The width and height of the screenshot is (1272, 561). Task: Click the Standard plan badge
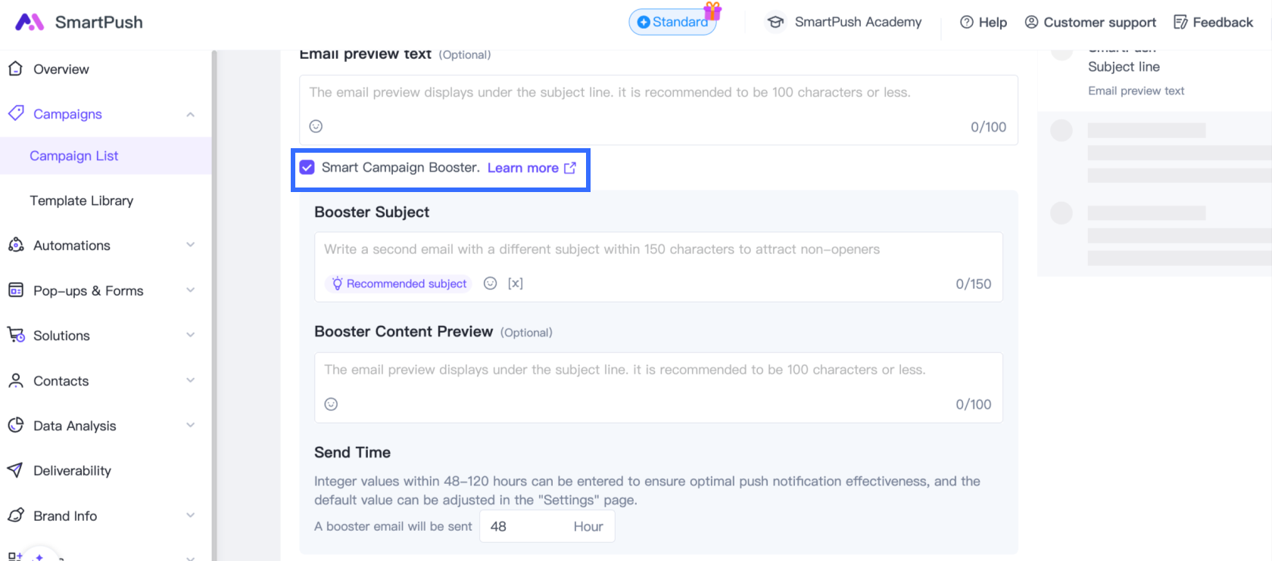tap(672, 22)
